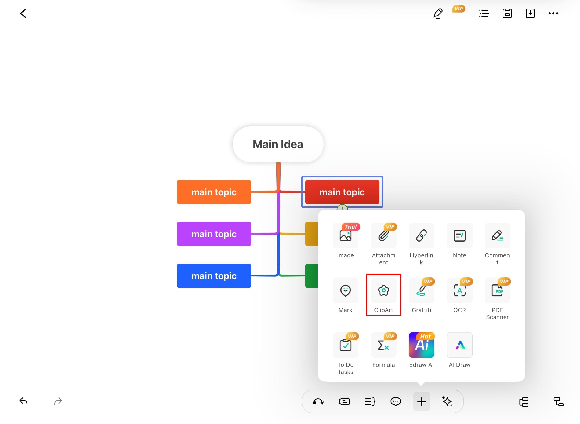580x424 pixels.
Task: Insert a Formula into topic
Action: pyautogui.click(x=383, y=345)
